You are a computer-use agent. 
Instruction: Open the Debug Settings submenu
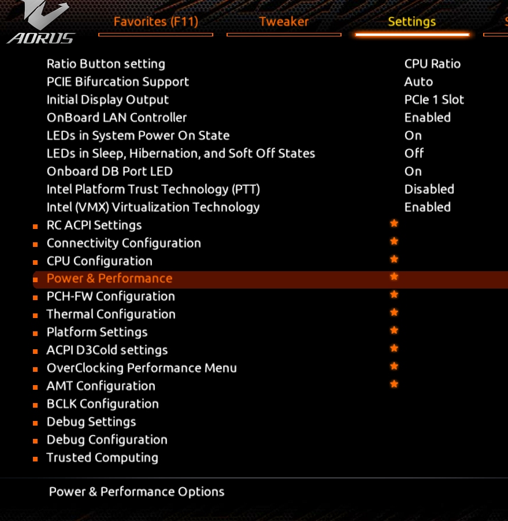coord(91,422)
